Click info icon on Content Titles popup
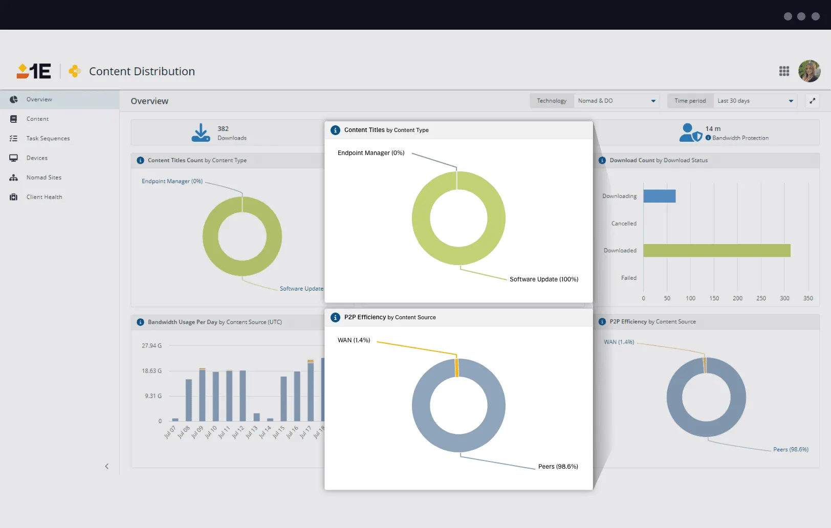Screen dimensions: 831x528 335,130
